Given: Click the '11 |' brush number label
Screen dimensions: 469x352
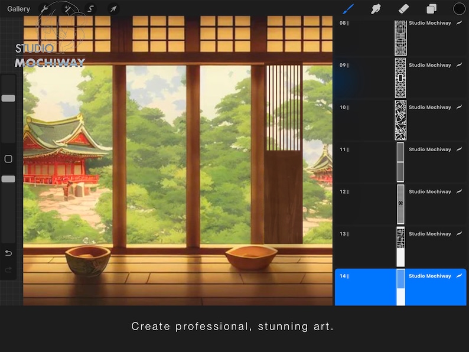Looking at the screenshot, I should (x=344, y=149).
